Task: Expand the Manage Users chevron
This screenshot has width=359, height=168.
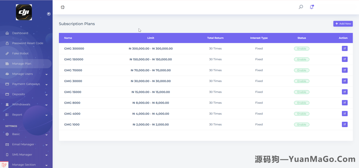Action: (x=47, y=74)
